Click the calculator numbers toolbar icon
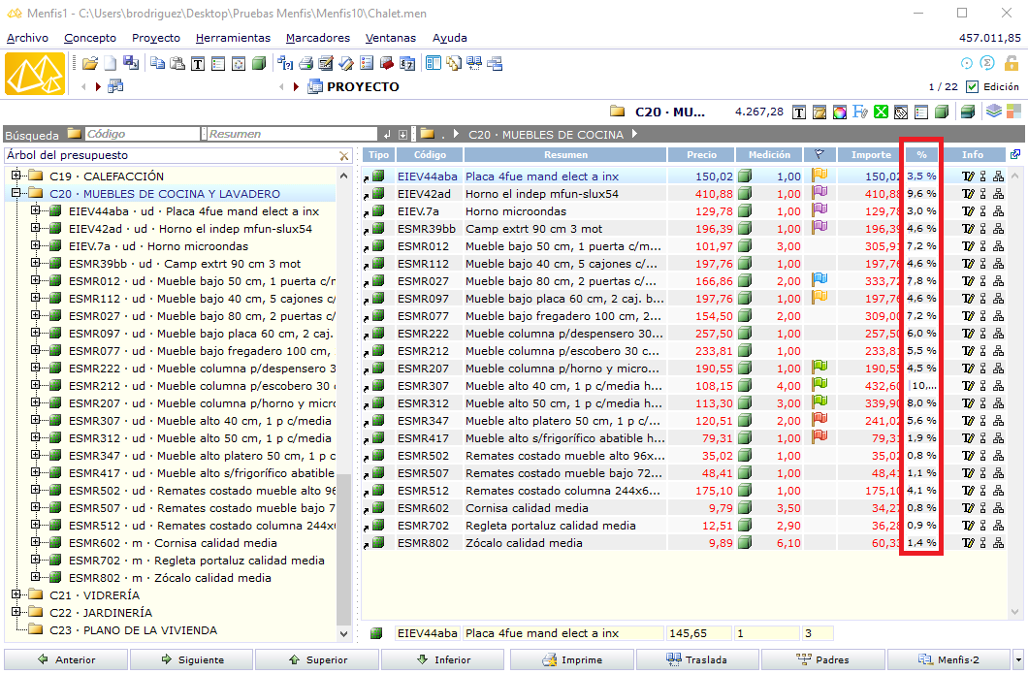Image resolution: width=1028 pixels, height=674 pixels. coord(407,64)
